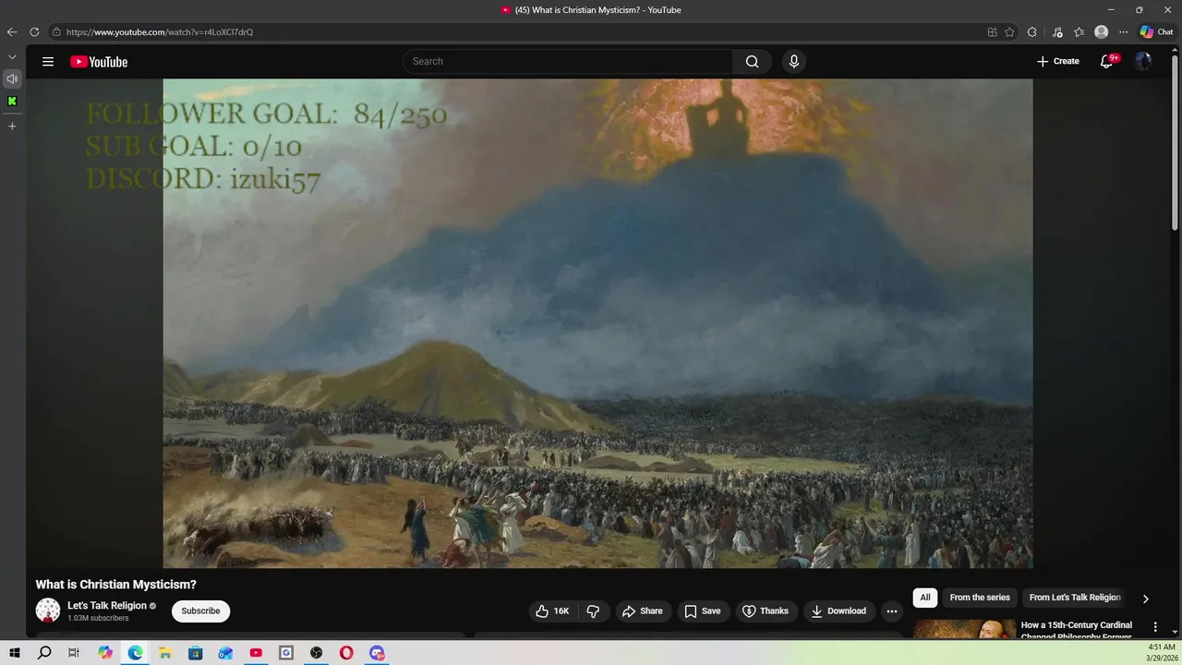
Task: Open File Explorer from taskbar
Action: coord(165,653)
